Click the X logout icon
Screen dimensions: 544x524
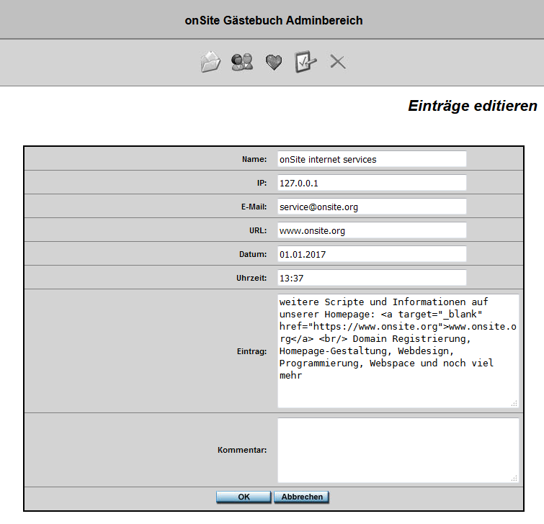338,62
